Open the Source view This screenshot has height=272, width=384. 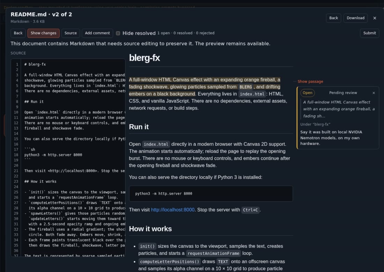pos(71,33)
